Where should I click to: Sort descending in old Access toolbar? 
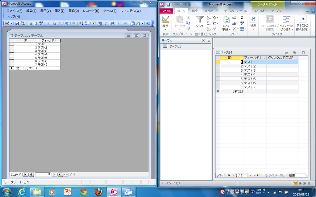tap(87, 23)
